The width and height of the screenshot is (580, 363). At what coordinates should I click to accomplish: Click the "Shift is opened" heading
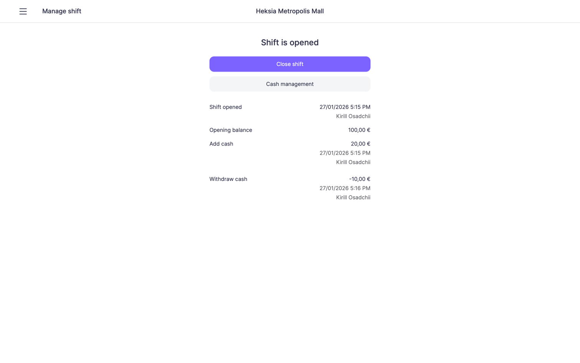coord(290,43)
